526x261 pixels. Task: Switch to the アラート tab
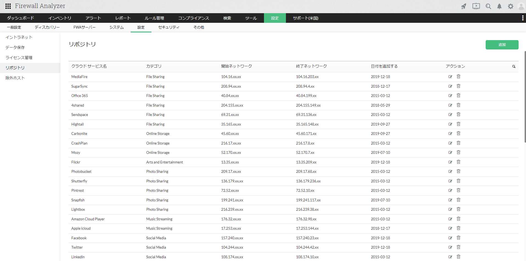pyautogui.click(x=93, y=18)
